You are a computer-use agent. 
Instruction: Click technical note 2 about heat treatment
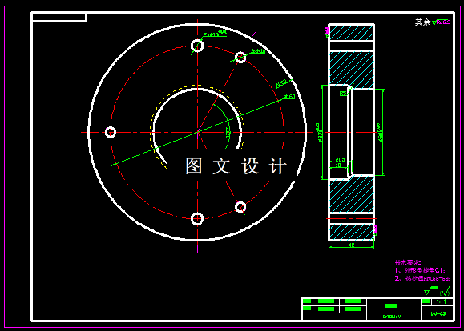422,278
